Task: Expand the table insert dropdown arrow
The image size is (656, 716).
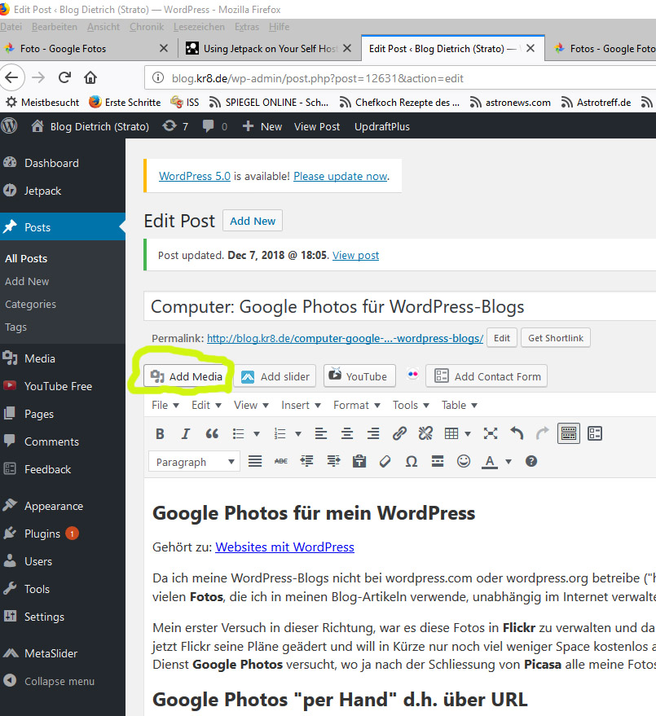Action: point(467,433)
